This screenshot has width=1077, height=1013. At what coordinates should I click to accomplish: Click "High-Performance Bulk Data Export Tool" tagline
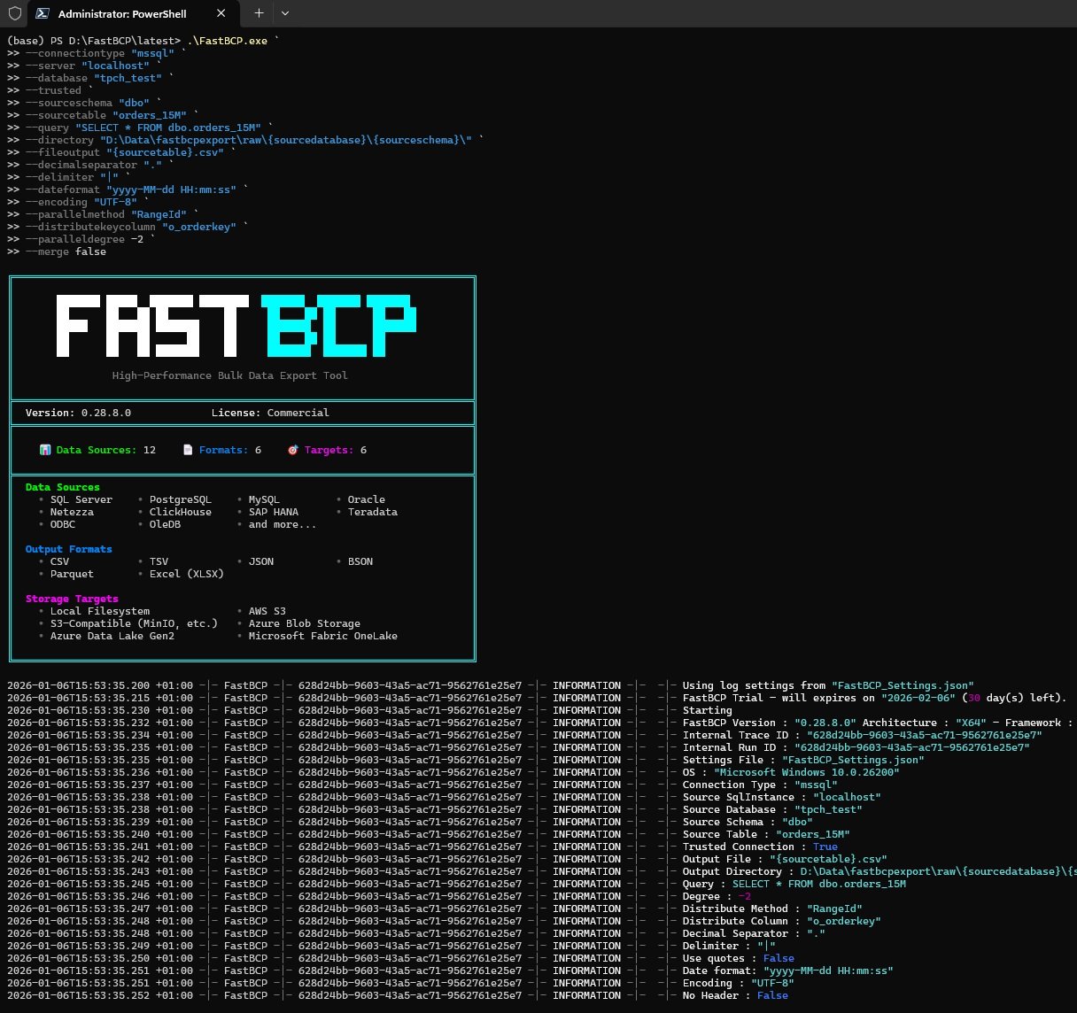coord(230,375)
